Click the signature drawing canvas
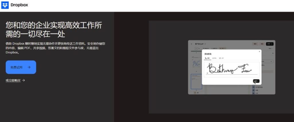The width and height of the screenshot is (294, 122). pos(231,69)
